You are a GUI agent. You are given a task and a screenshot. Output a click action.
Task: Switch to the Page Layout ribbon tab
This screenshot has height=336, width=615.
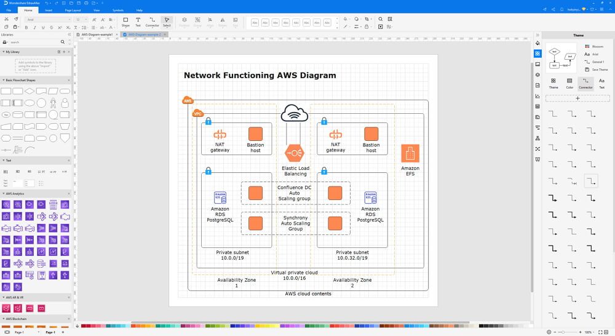73,10
